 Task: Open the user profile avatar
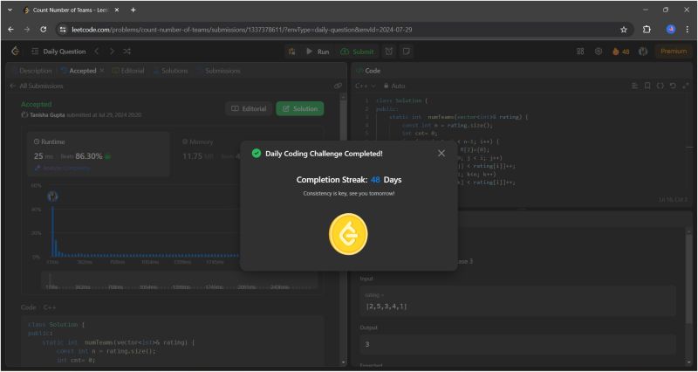tap(643, 52)
